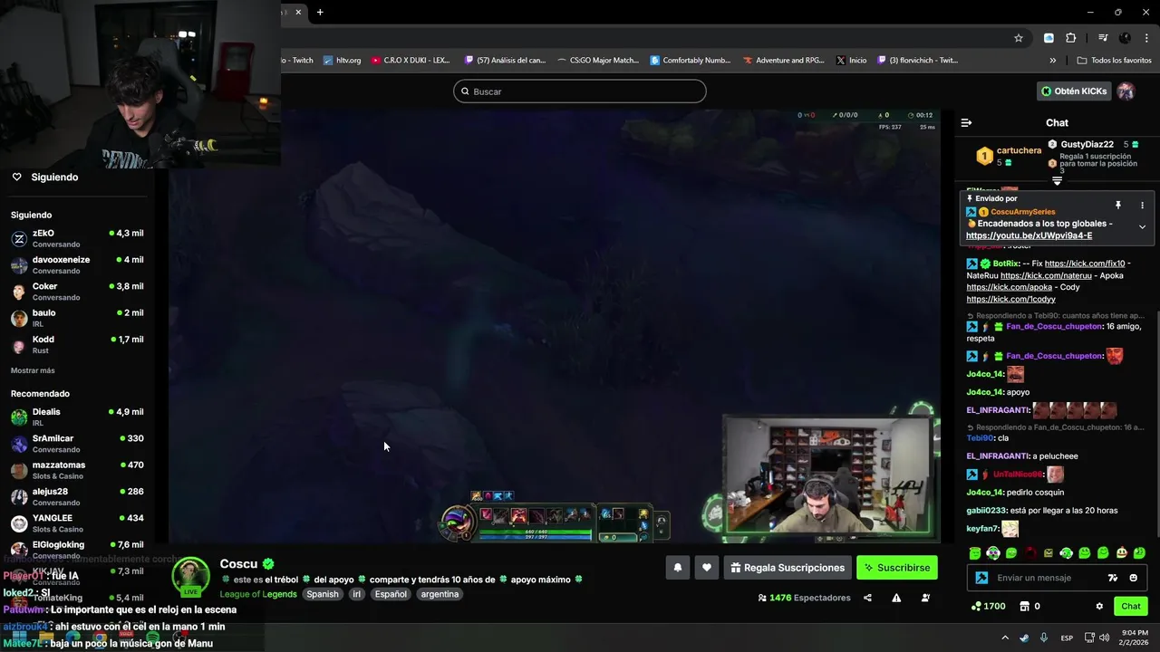Bookmark this page with star icon

(x=1019, y=38)
